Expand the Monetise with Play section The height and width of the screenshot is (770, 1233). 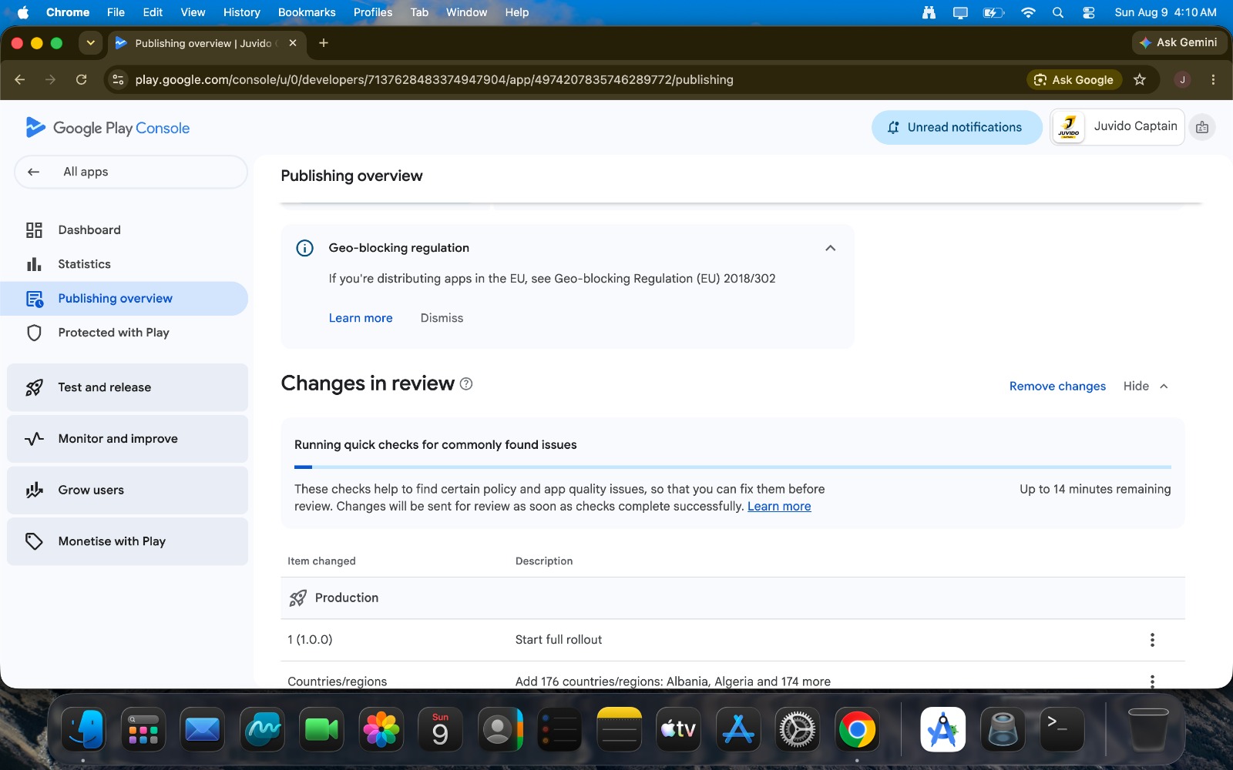(127, 541)
